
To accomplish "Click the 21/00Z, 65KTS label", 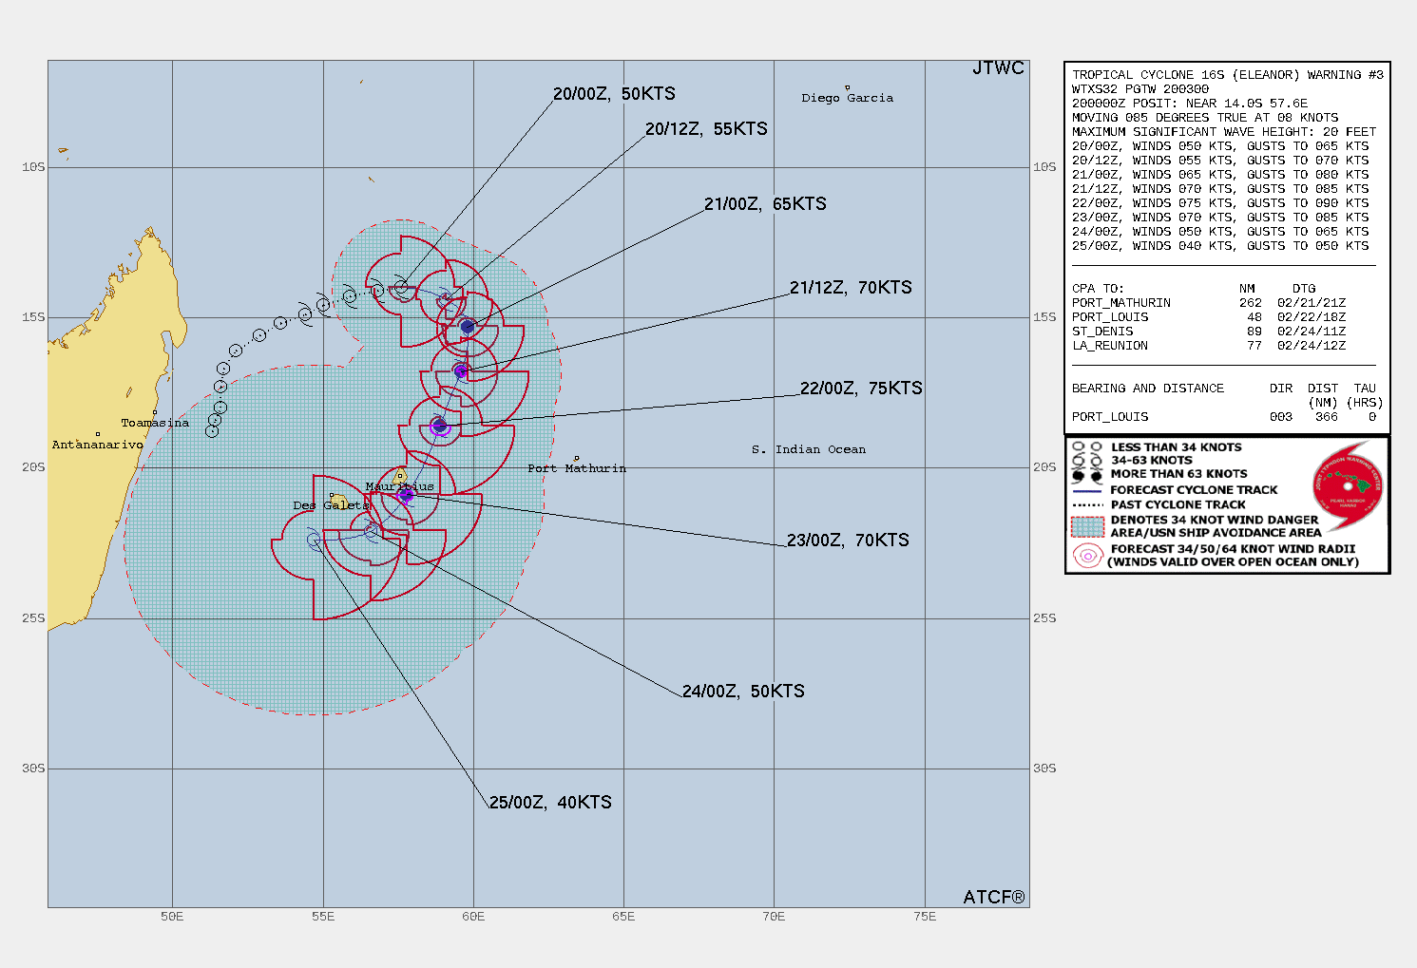I will click(765, 203).
